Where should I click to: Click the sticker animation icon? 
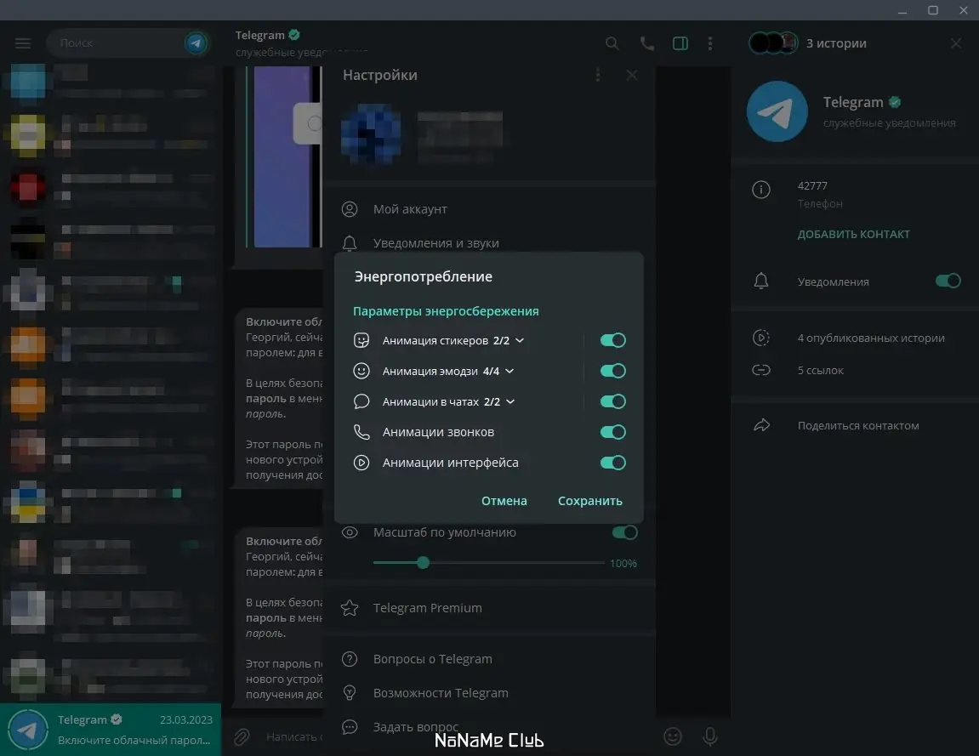tap(361, 340)
